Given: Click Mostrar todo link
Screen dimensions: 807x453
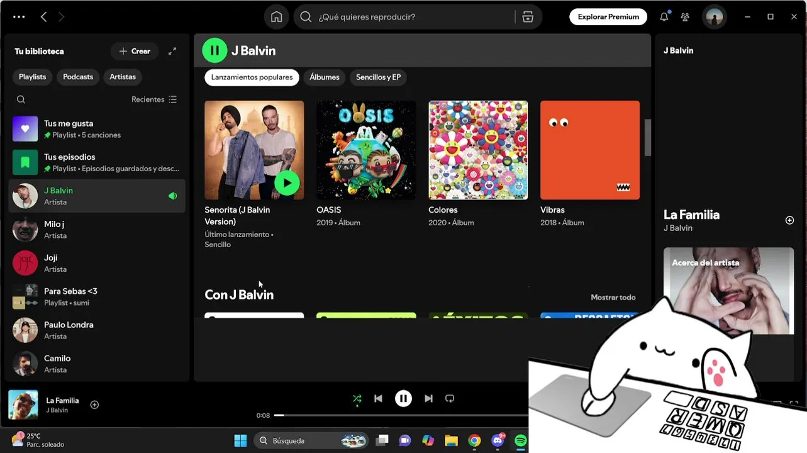Looking at the screenshot, I should click(x=613, y=297).
